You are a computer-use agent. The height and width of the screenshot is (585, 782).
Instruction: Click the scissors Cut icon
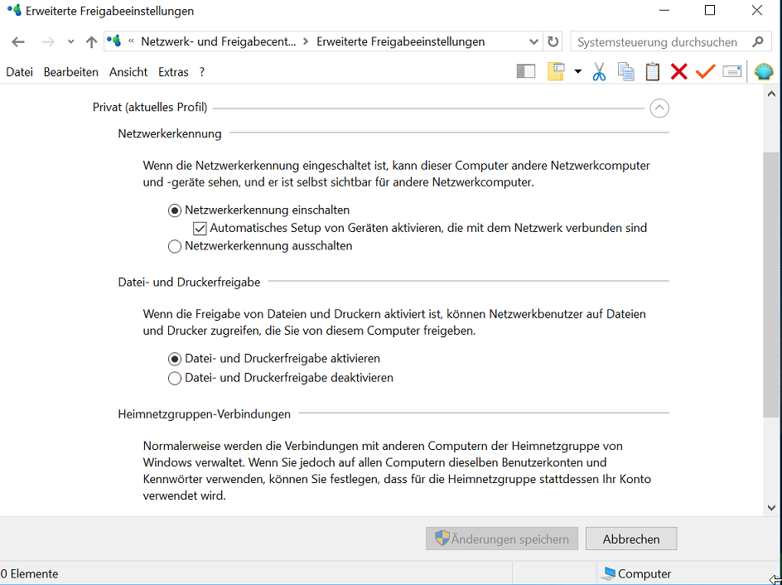[599, 72]
